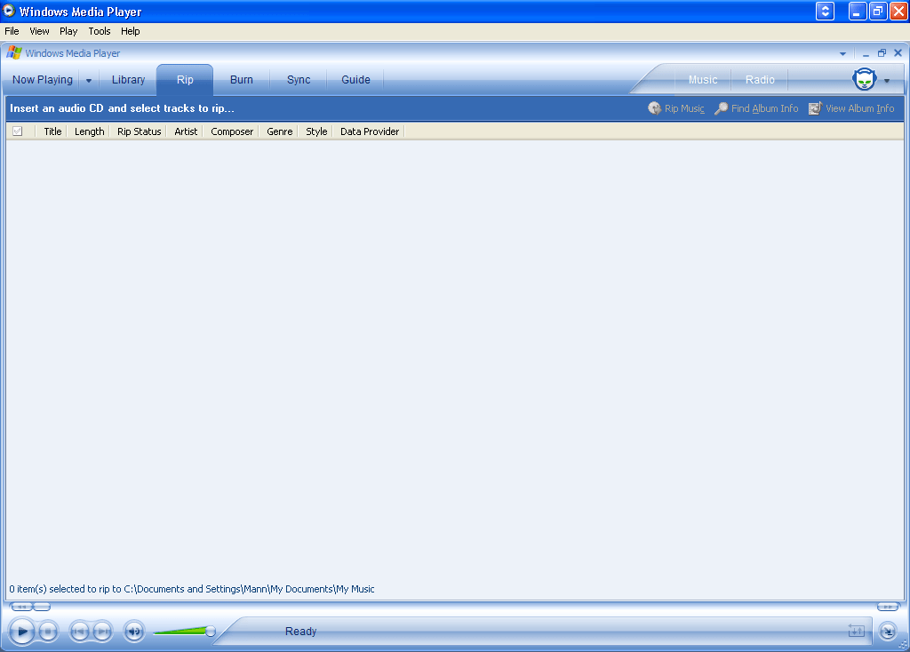Select the Find Album Info magnifier icon
Screen dimensions: 910x652
click(720, 108)
